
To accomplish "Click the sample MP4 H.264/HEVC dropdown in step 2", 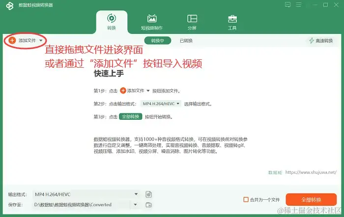I will pos(161,104).
